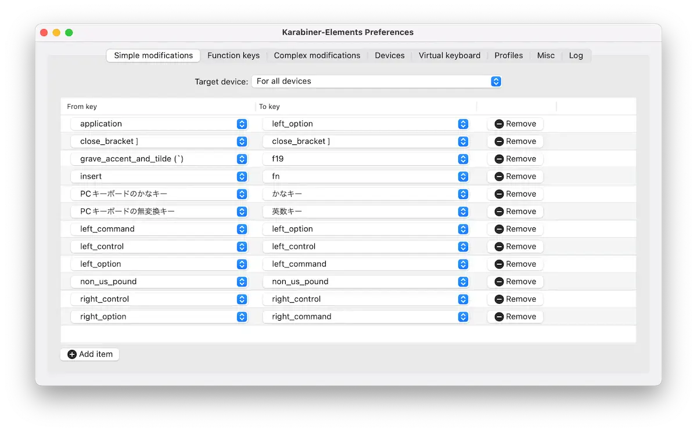Remove the left_option to left_command mapping
This screenshot has height=432, width=697.
[x=515, y=264]
